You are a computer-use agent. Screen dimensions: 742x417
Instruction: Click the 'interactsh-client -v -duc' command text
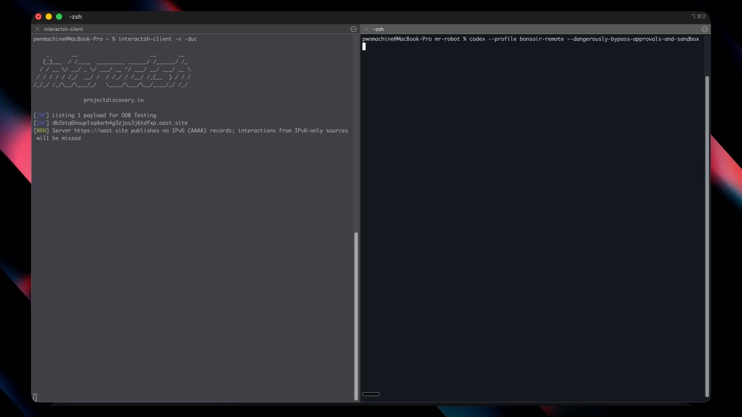(158, 39)
